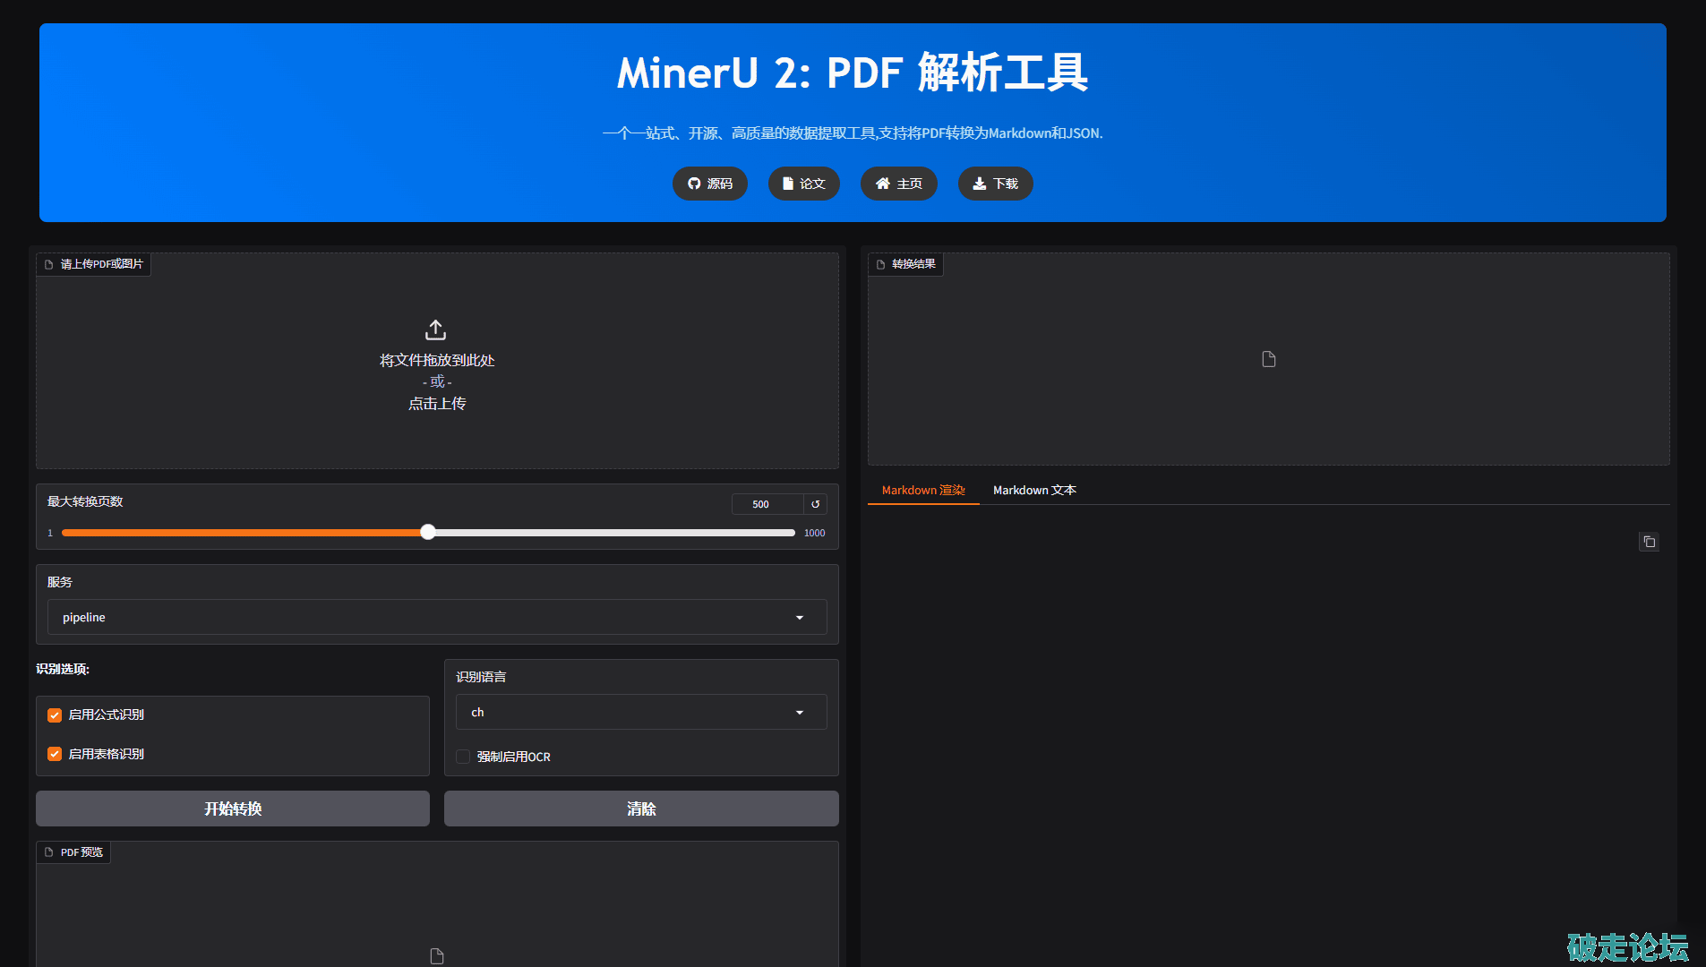
Task: Click the 清除 button
Action: tap(641, 809)
